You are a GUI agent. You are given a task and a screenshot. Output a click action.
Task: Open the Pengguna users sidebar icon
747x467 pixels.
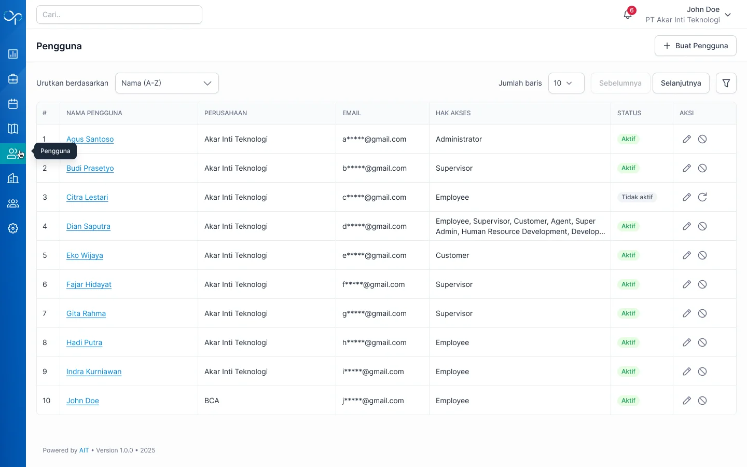click(13, 154)
